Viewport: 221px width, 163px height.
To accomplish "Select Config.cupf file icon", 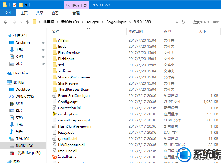I will click(x=54, y=102).
